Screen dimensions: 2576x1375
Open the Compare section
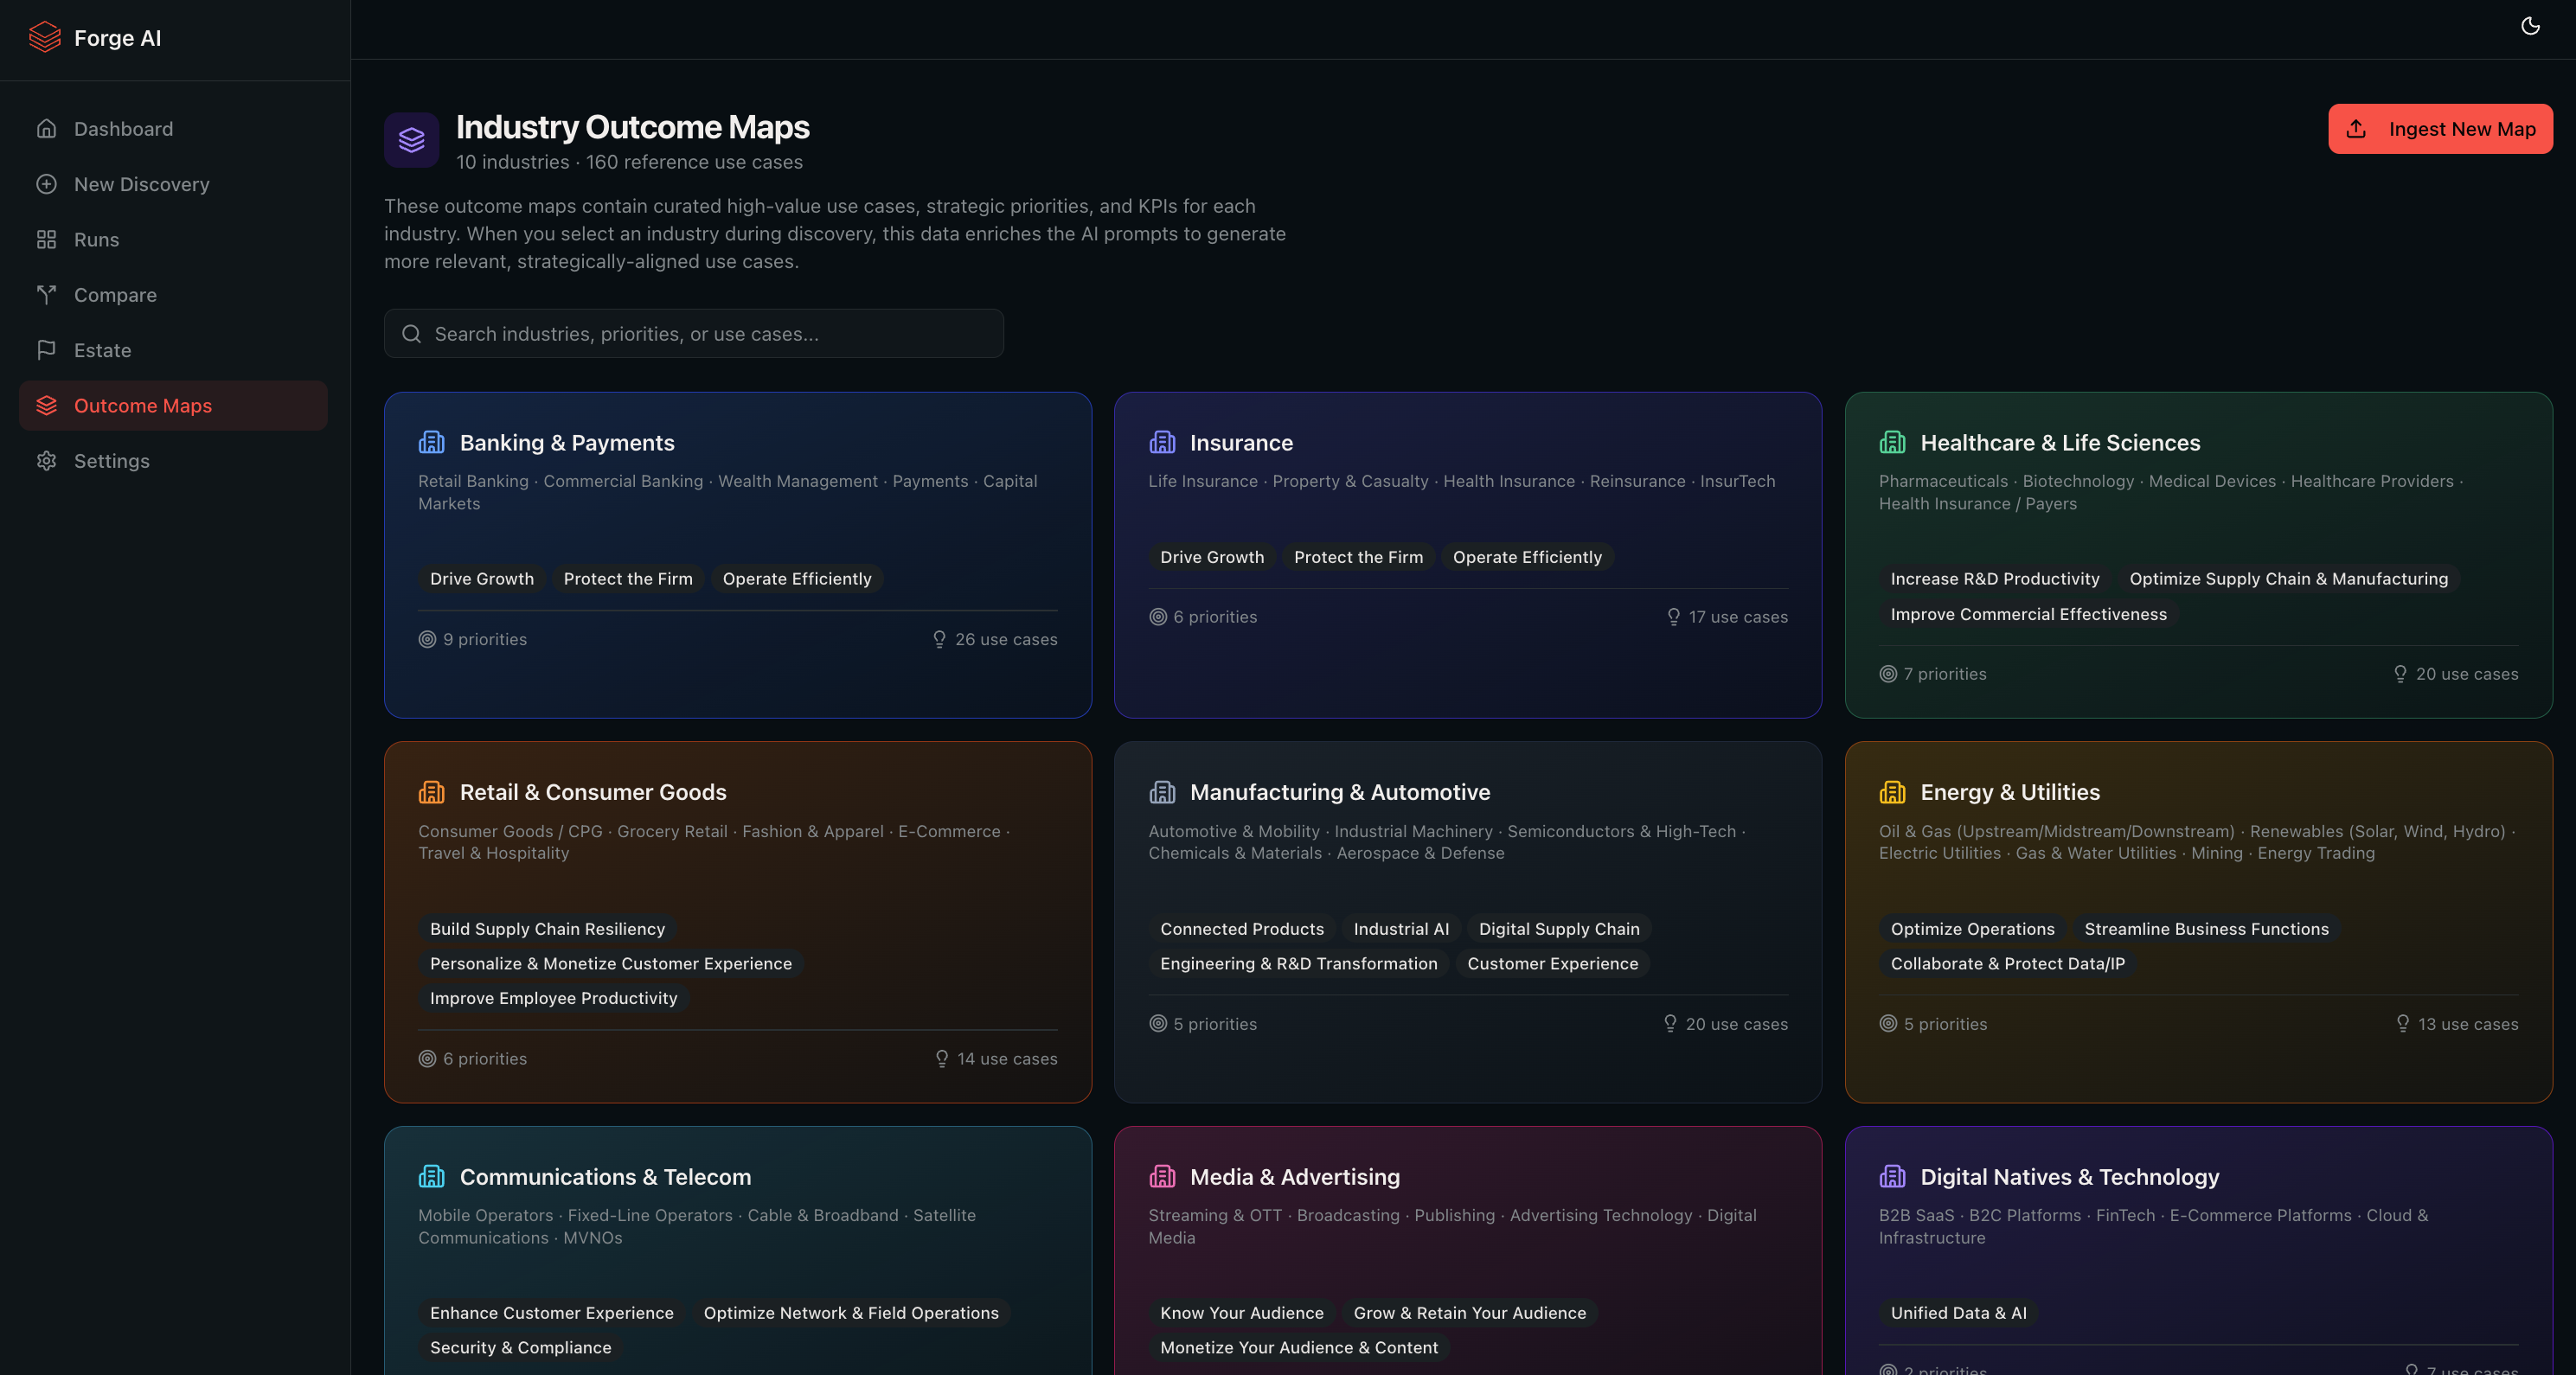pyautogui.click(x=173, y=295)
